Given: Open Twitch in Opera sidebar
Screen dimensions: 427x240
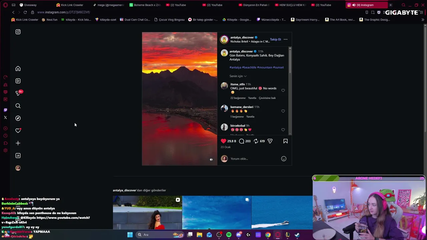Looking at the screenshot, I should click(x=5, y=110).
